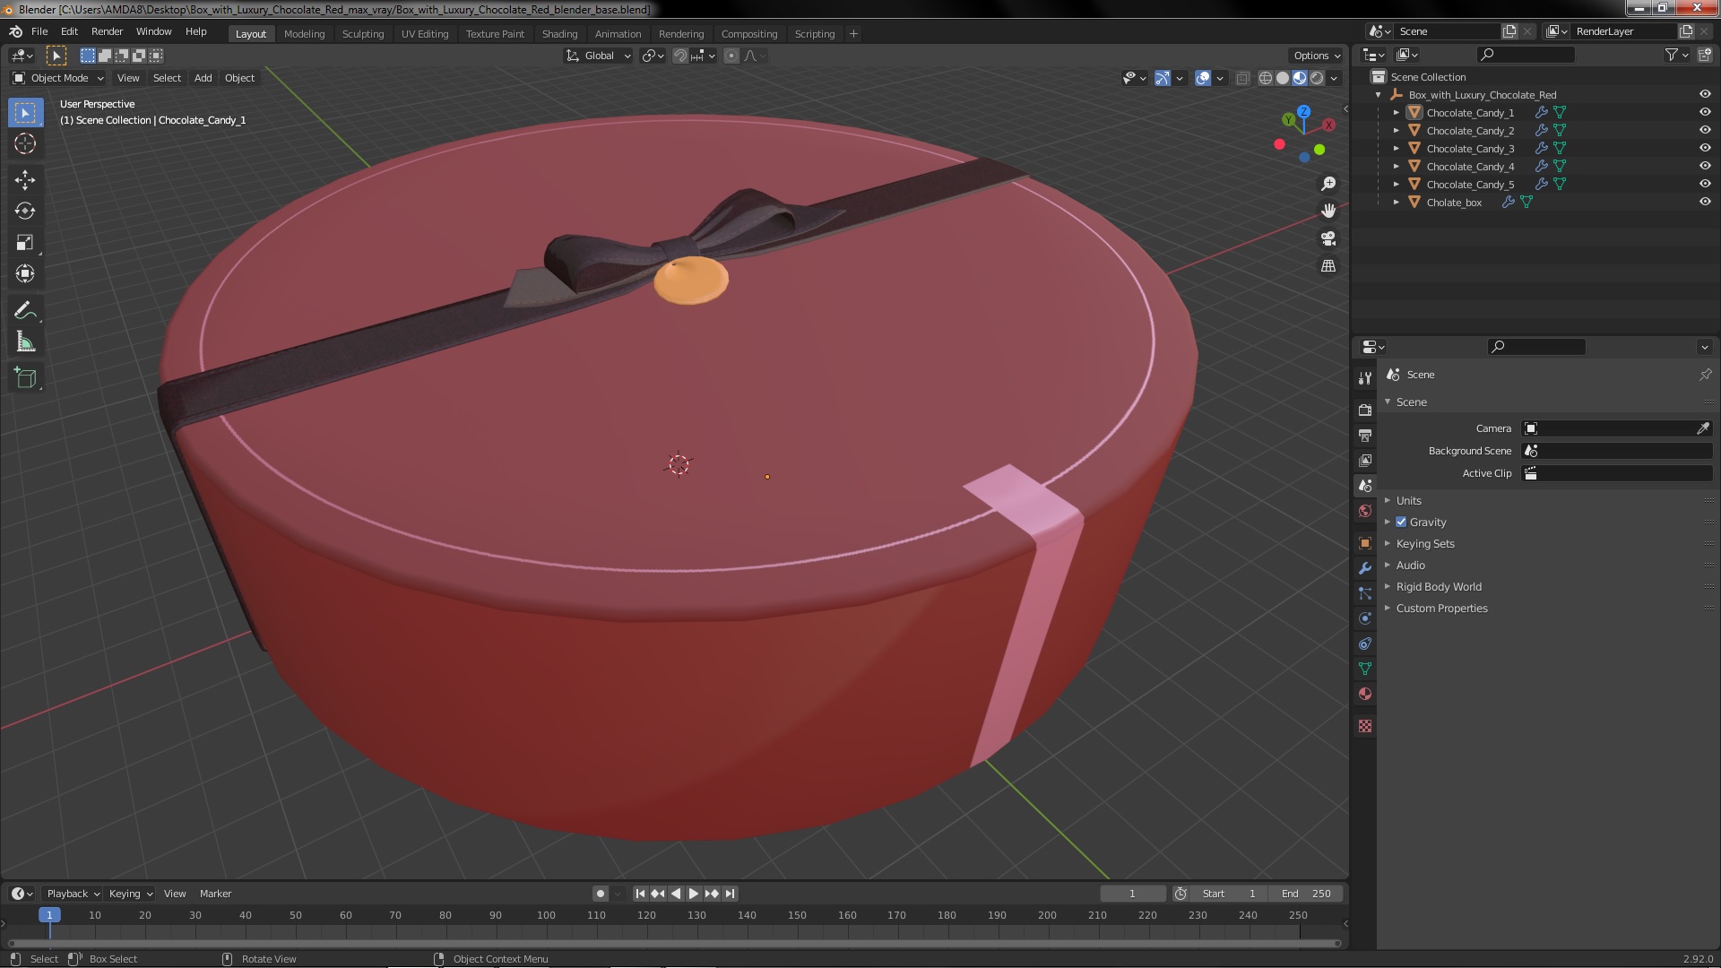Toggle camera view in viewport

tap(1328, 238)
